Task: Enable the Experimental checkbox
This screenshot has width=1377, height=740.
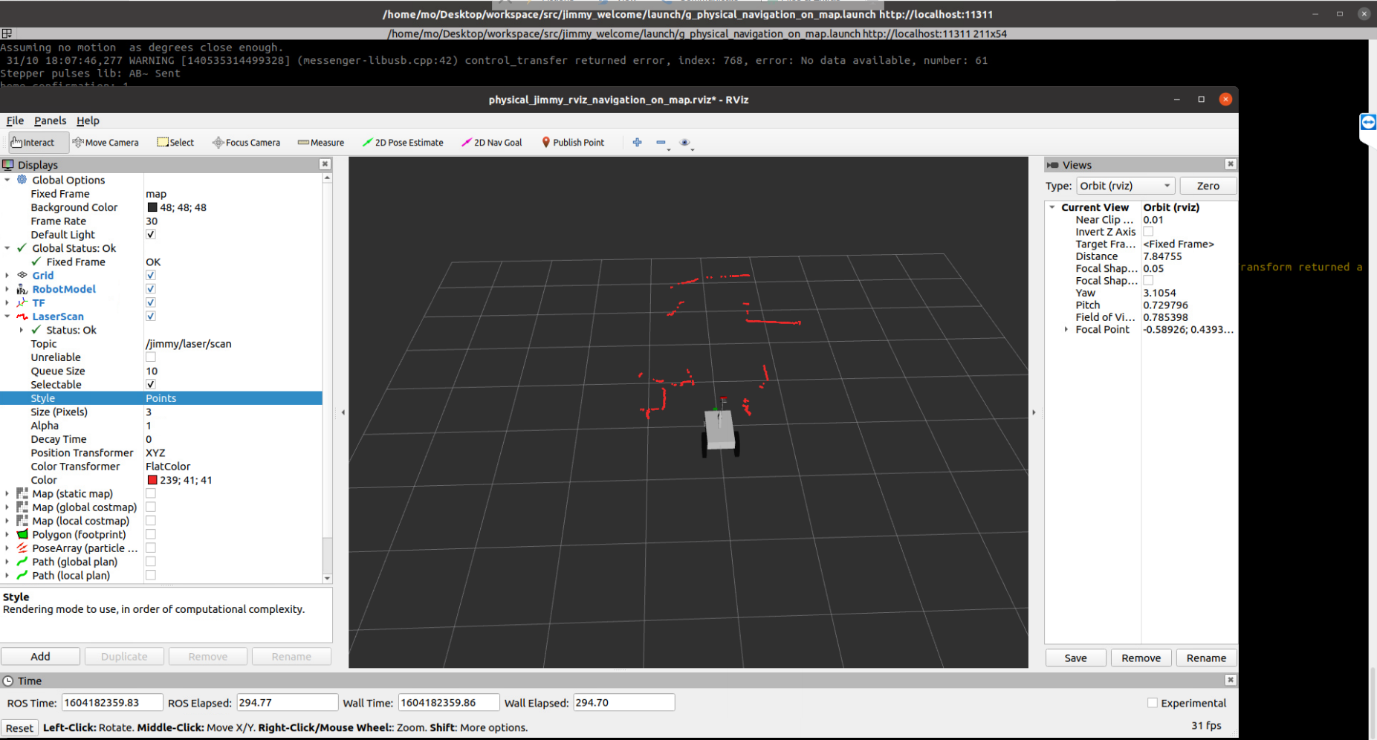Action: tap(1153, 703)
